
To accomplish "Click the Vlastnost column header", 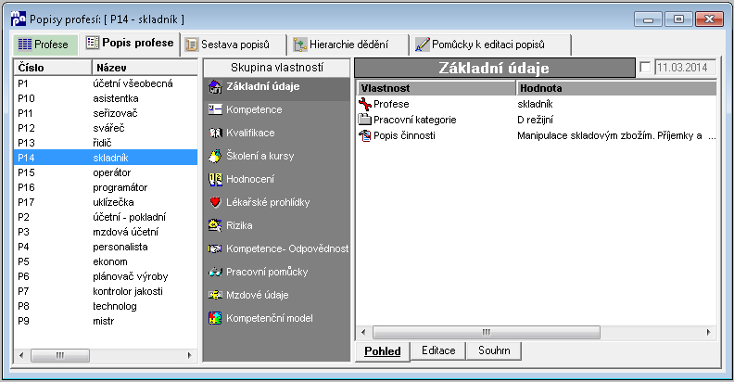I will tap(437, 88).
